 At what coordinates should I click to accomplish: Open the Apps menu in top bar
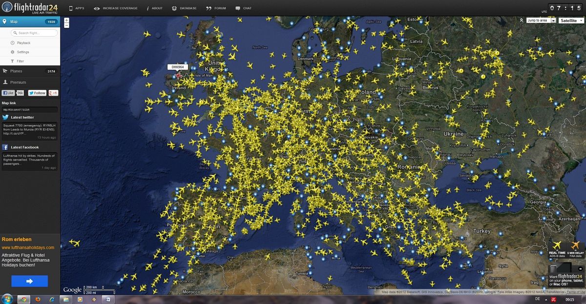(x=77, y=8)
